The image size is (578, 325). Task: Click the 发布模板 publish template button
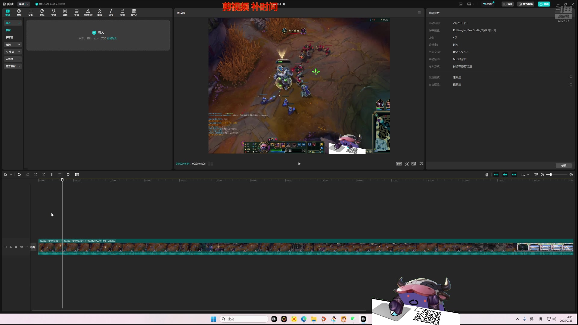point(526,4)
